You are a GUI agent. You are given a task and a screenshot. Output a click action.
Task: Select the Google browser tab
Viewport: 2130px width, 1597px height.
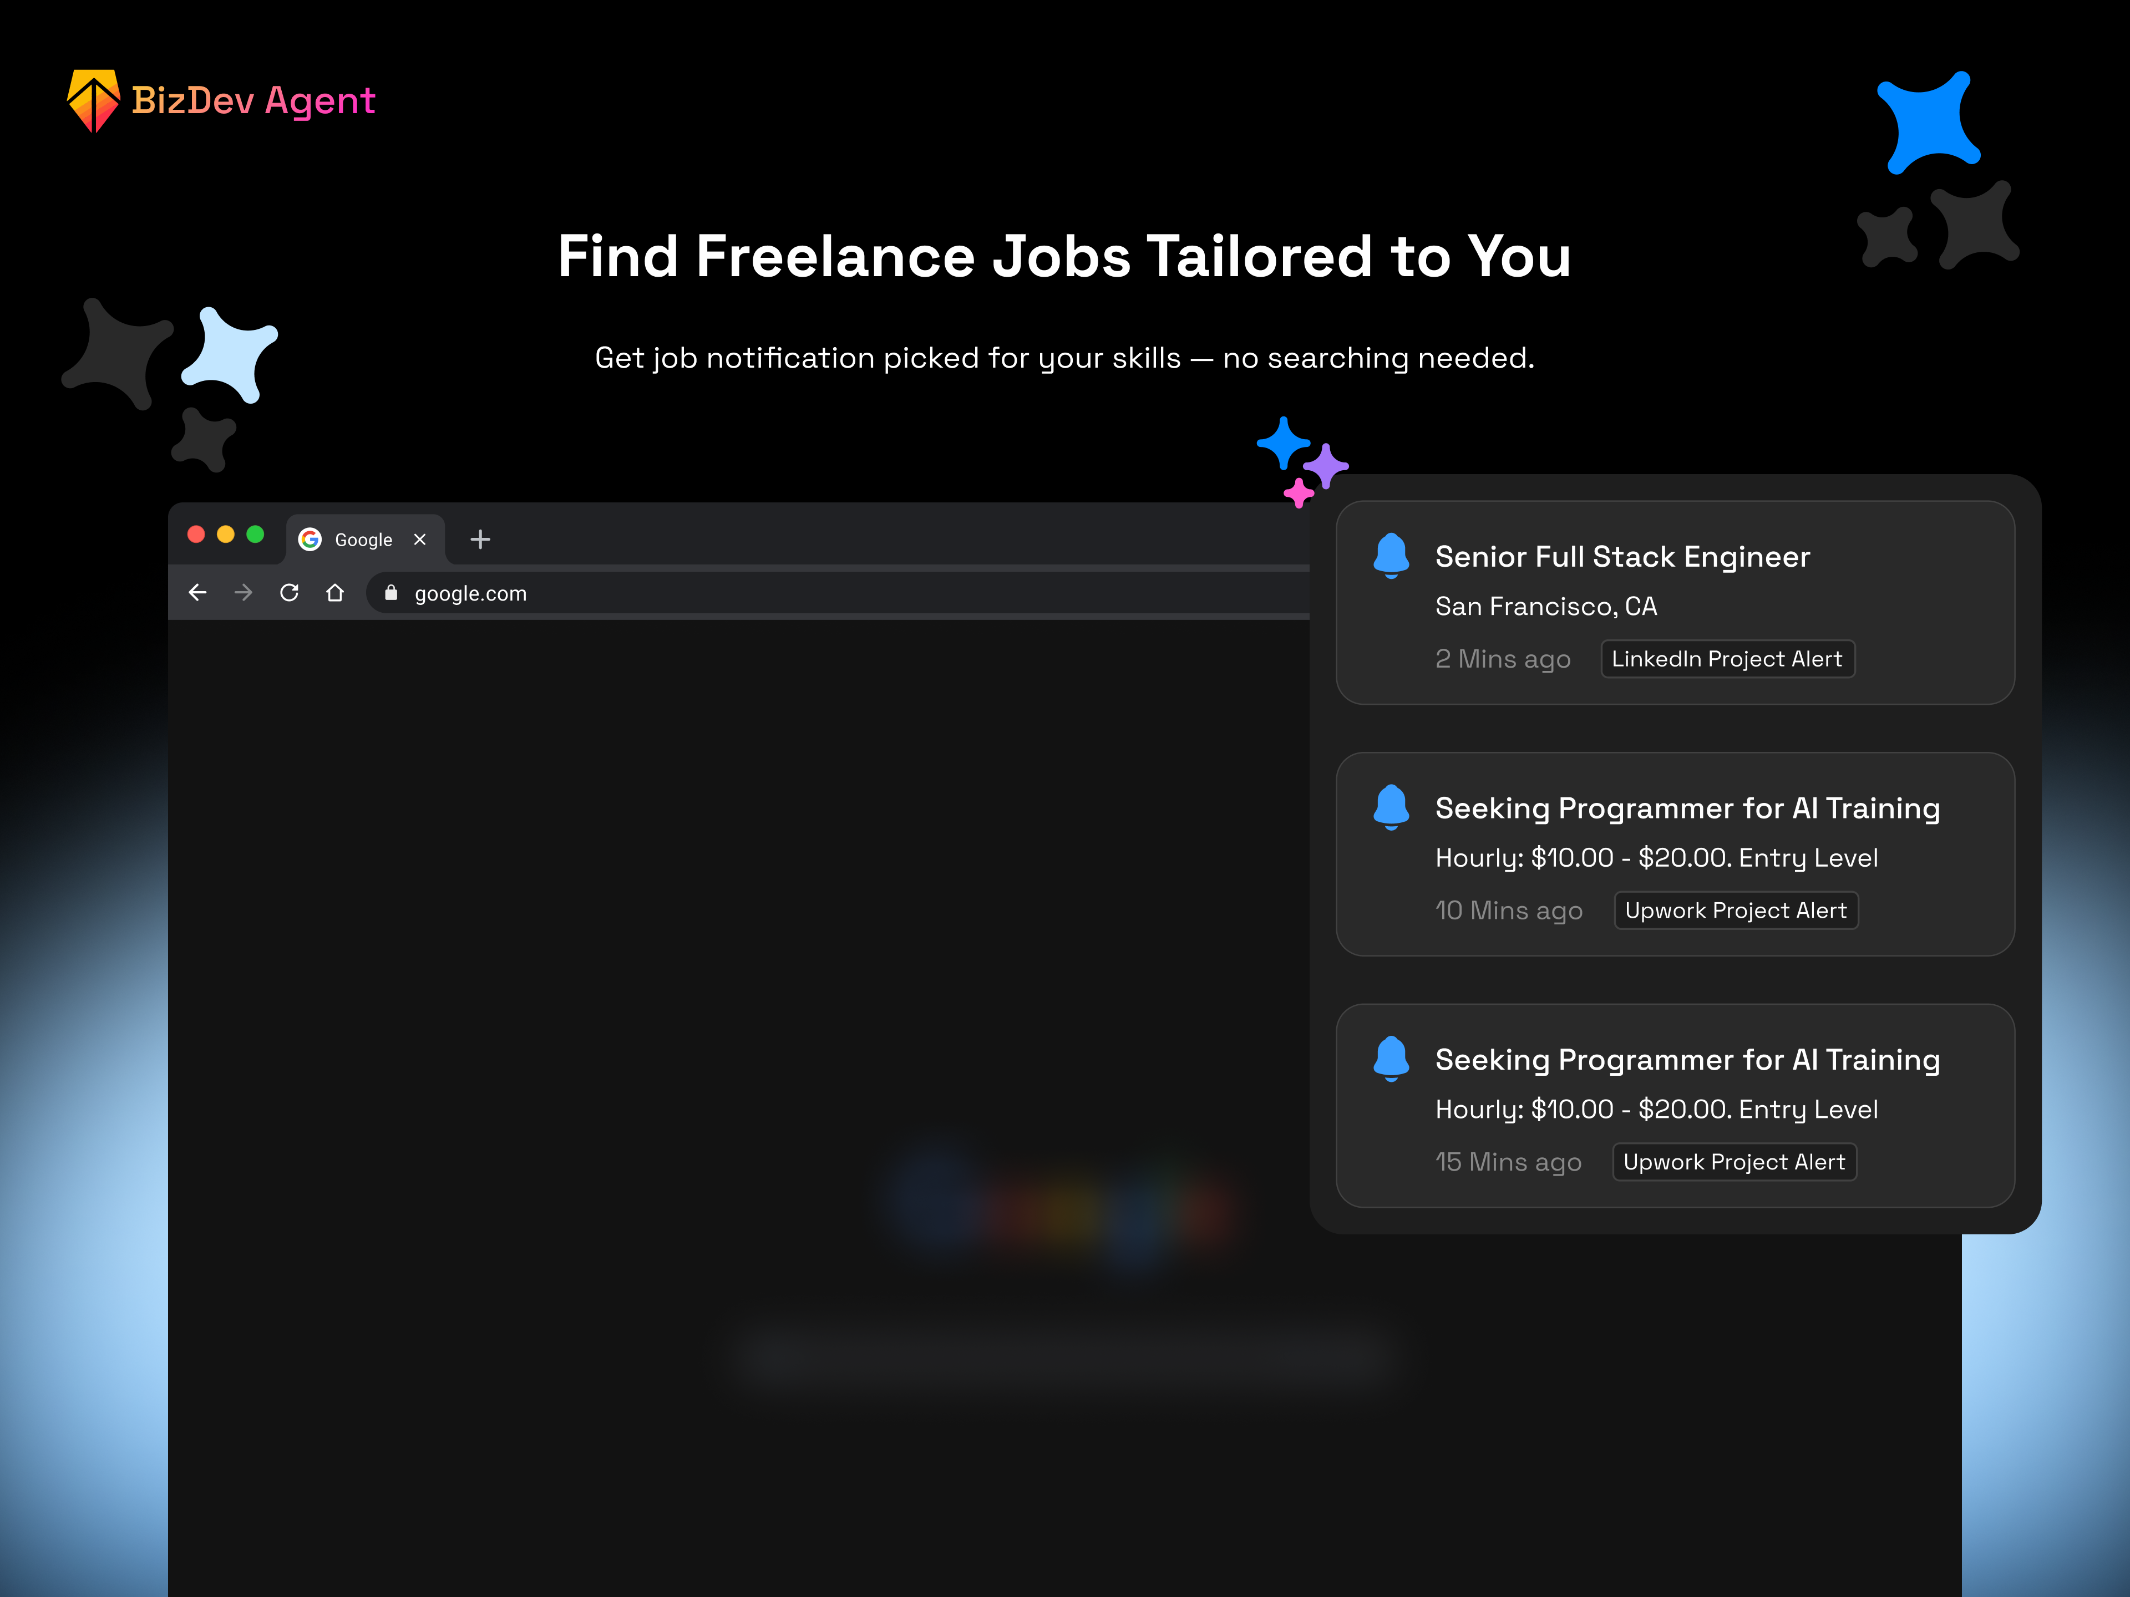pyautogui.click(x=365, y=539)
